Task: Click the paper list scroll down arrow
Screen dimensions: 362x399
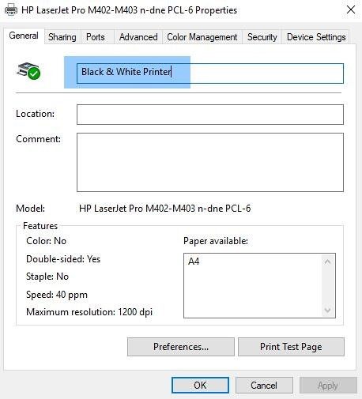Action: tap(327, 310)
